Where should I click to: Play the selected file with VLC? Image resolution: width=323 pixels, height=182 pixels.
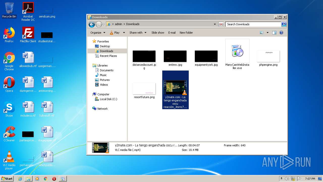(x=115, y=33)
